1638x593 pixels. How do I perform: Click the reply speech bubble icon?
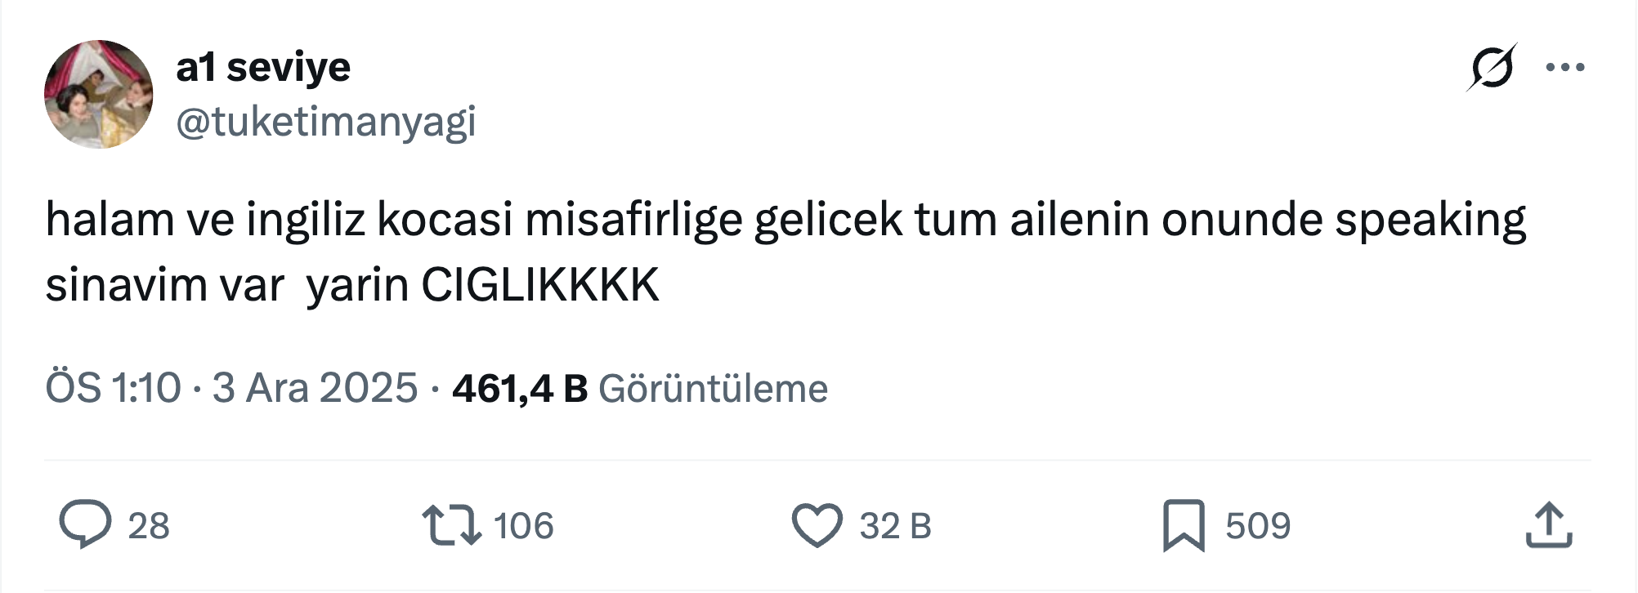(85, 524)
